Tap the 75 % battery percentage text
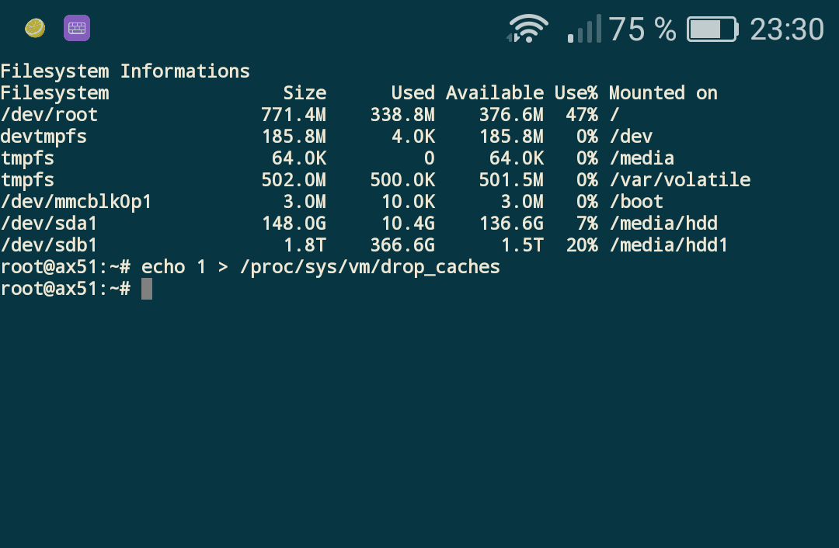The width and height of the screenshot is (839, 548). point(642,29)
